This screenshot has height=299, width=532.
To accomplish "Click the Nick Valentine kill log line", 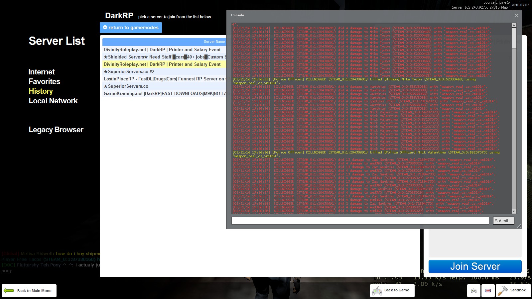I will pos(366,154).
